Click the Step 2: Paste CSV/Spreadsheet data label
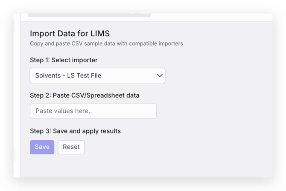The height and width of the screenshot is (191, 286). pyautogui.click(x=85, y=95)
